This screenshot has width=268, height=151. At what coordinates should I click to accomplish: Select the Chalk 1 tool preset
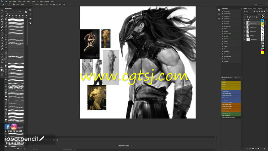(x=231, y=41)
